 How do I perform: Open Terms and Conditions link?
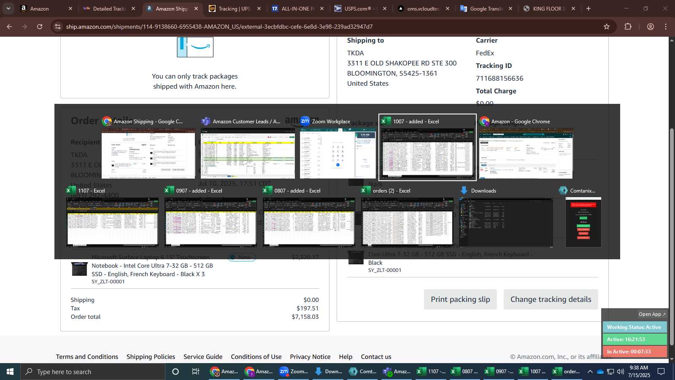[87, 357]
